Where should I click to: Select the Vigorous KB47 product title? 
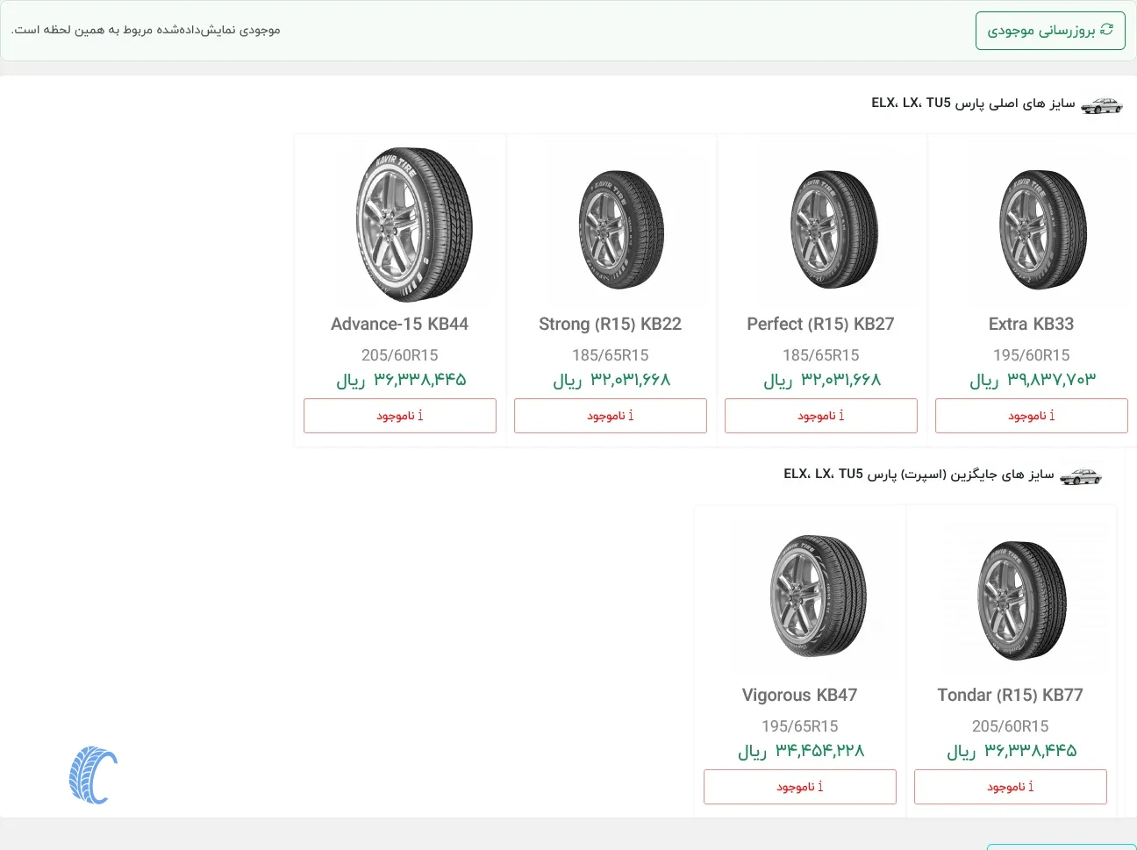click(800, 695)
